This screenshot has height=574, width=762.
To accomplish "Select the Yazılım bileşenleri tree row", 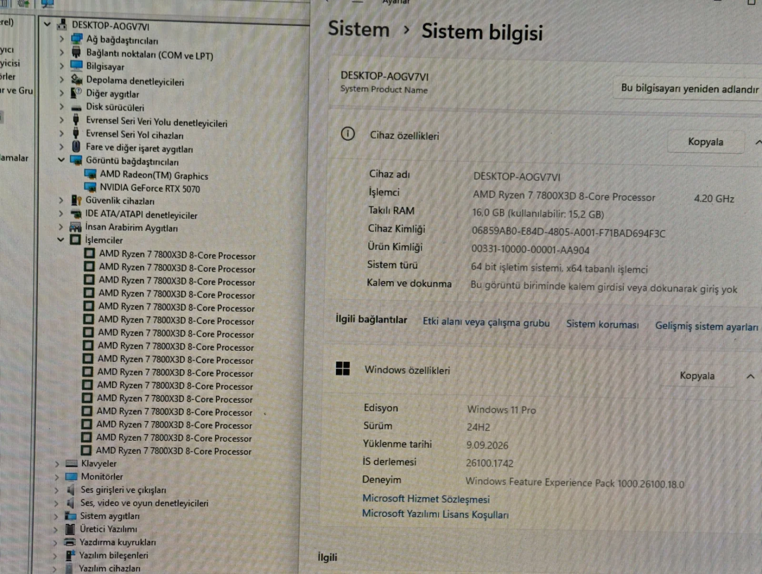I will click(x=113, y=555).
